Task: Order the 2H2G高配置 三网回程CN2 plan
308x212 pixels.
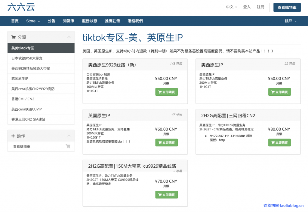Action: 279,143
